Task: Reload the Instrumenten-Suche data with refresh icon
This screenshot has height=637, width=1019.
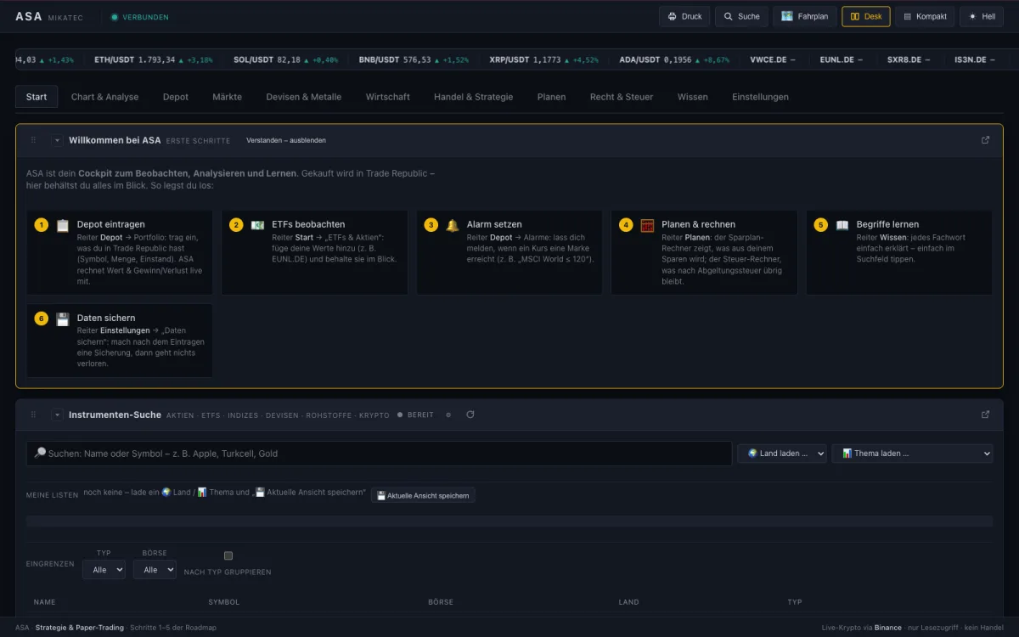Action: (x=470, y=414)
